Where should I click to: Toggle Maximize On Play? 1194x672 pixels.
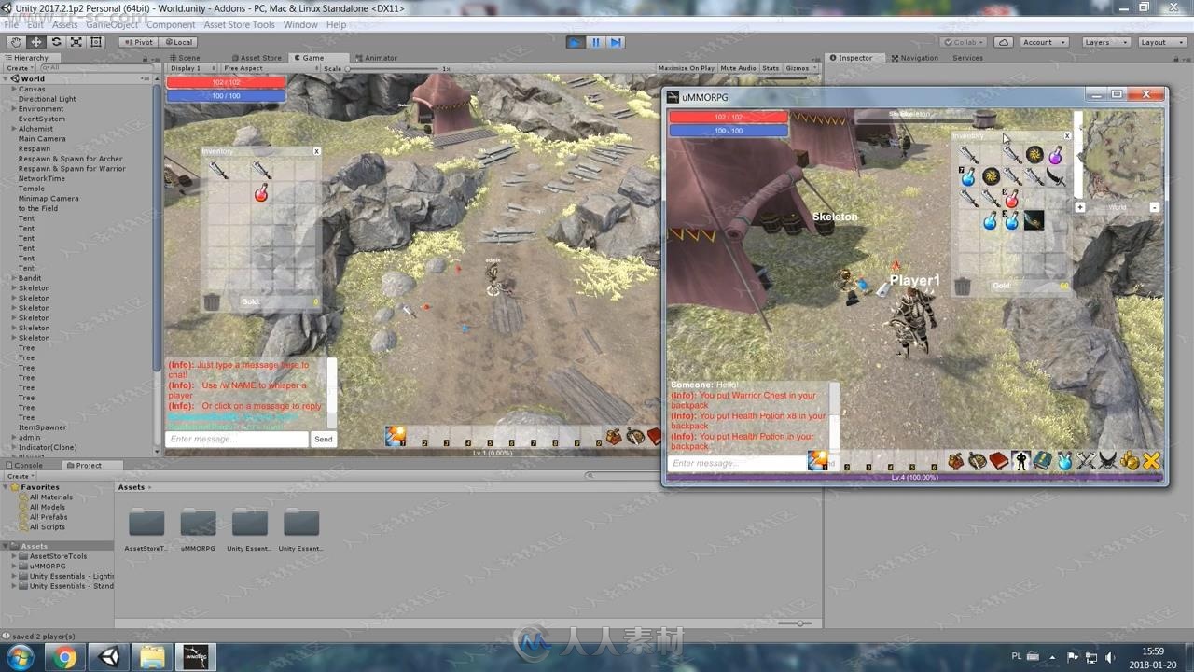[x=687, y=68]
